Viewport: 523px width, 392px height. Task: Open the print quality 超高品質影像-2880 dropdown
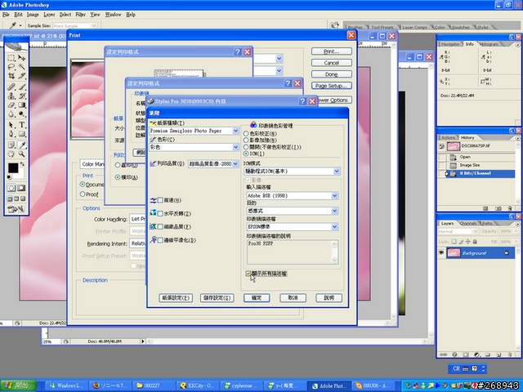coord(235,163)
